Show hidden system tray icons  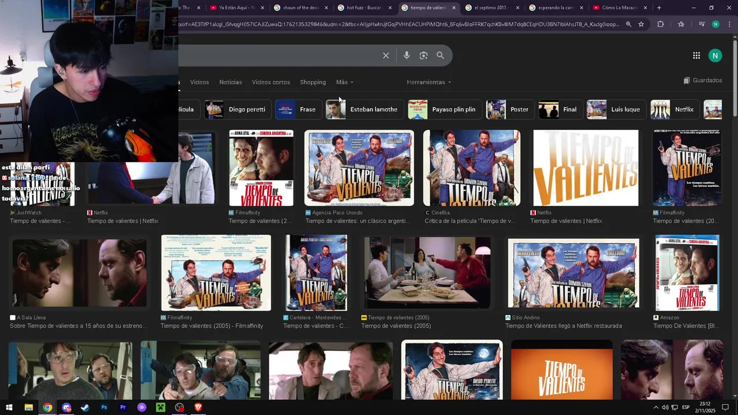tap(656, 408)
